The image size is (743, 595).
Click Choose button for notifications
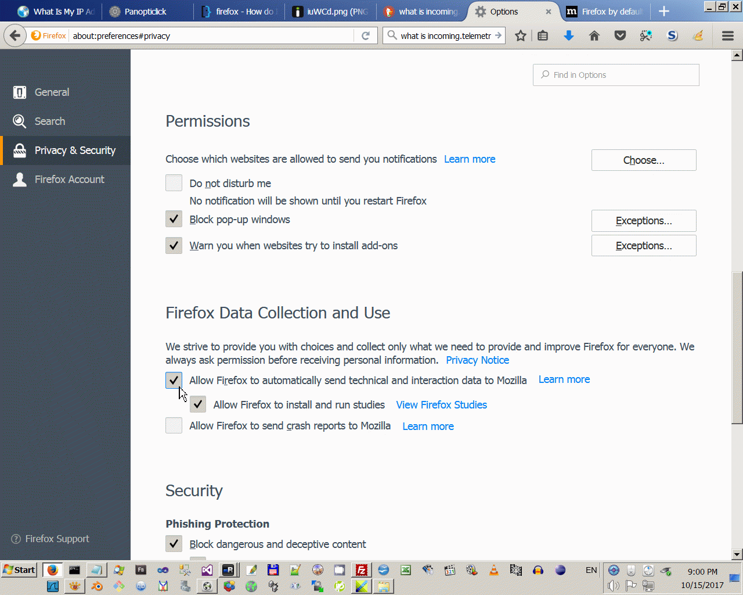pos(644,160)
